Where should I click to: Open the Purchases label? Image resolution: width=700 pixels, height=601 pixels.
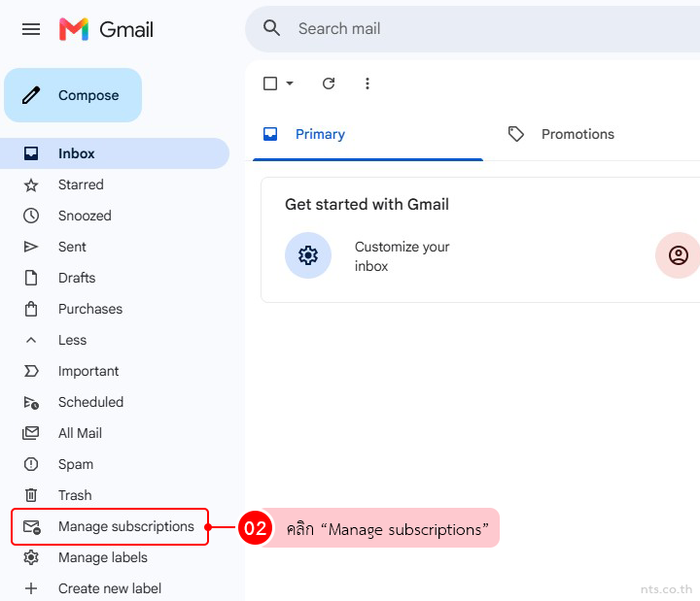(x=90, y=309)
